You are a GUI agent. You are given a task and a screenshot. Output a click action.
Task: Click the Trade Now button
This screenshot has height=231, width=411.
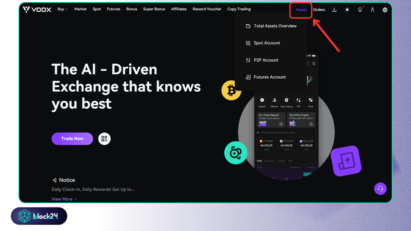pos(72,139)
